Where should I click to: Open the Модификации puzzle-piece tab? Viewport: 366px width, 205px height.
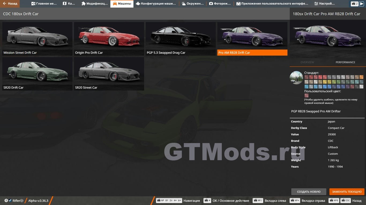click(x=95, y=4)
